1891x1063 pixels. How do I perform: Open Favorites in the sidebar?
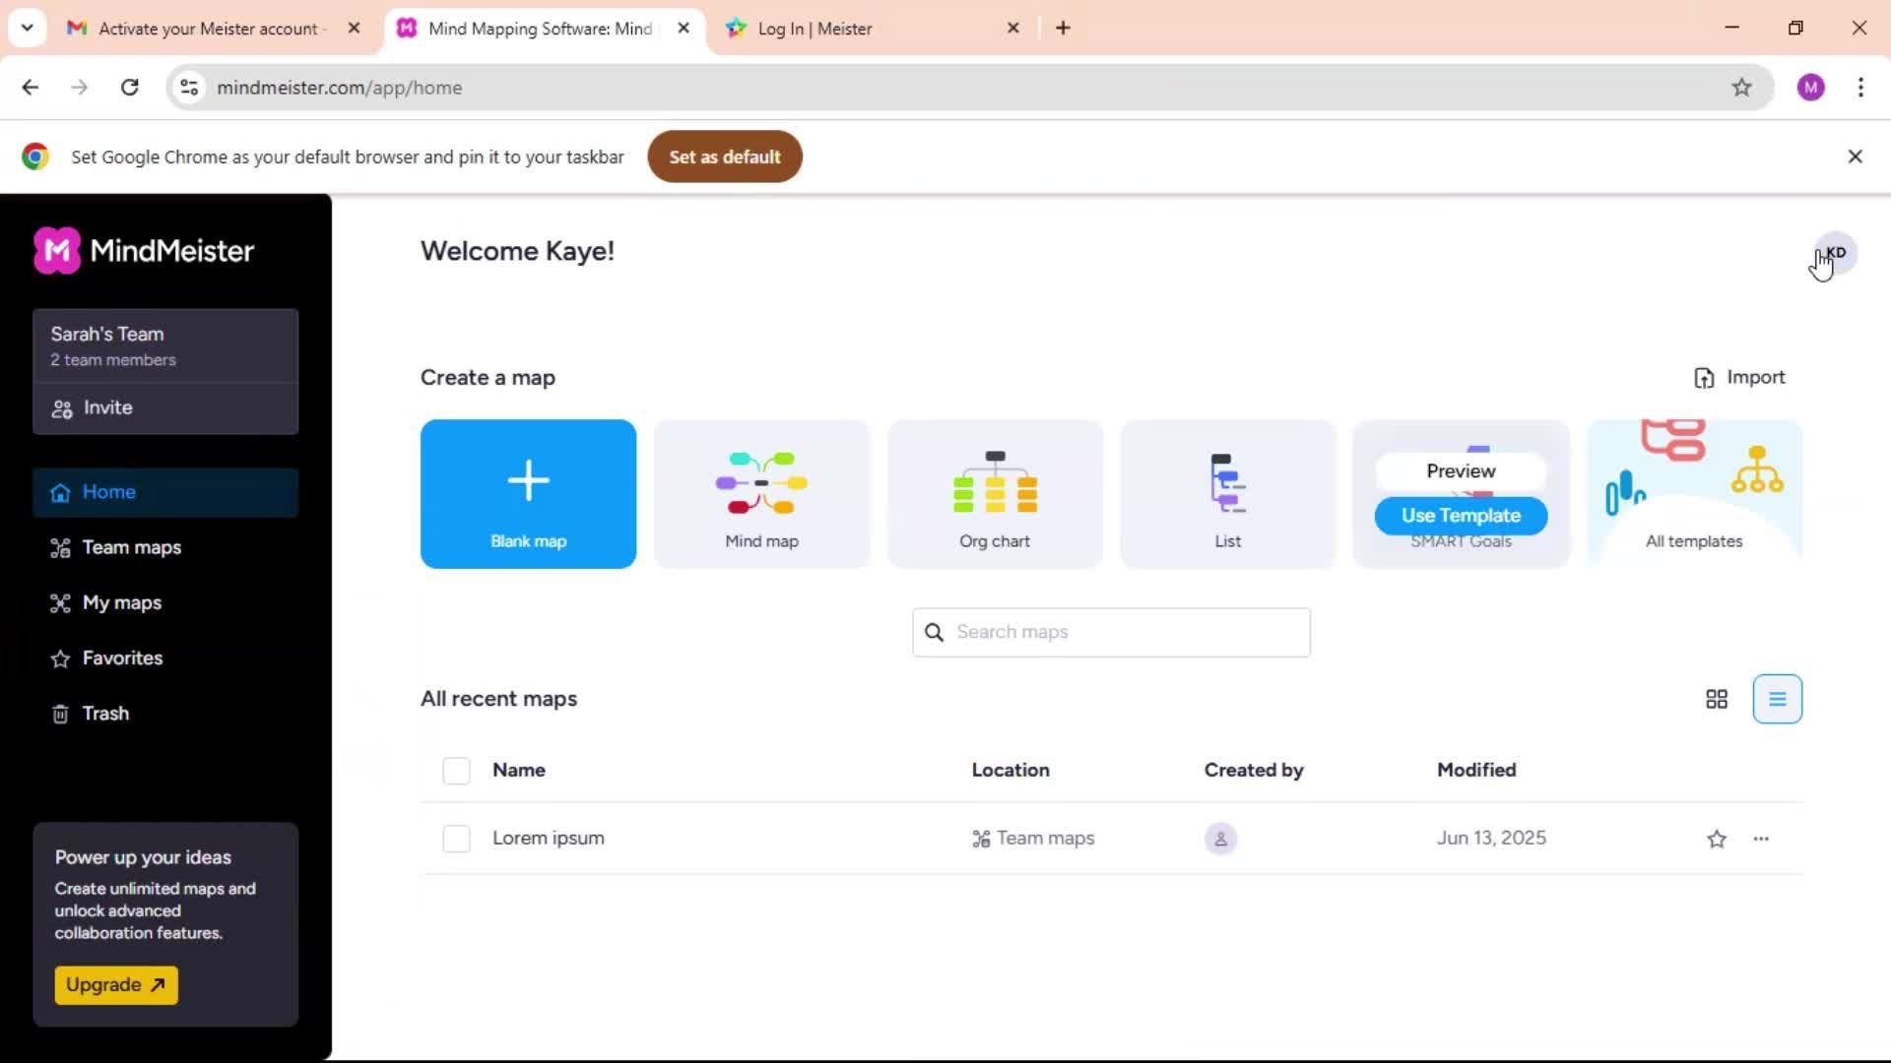165,657
